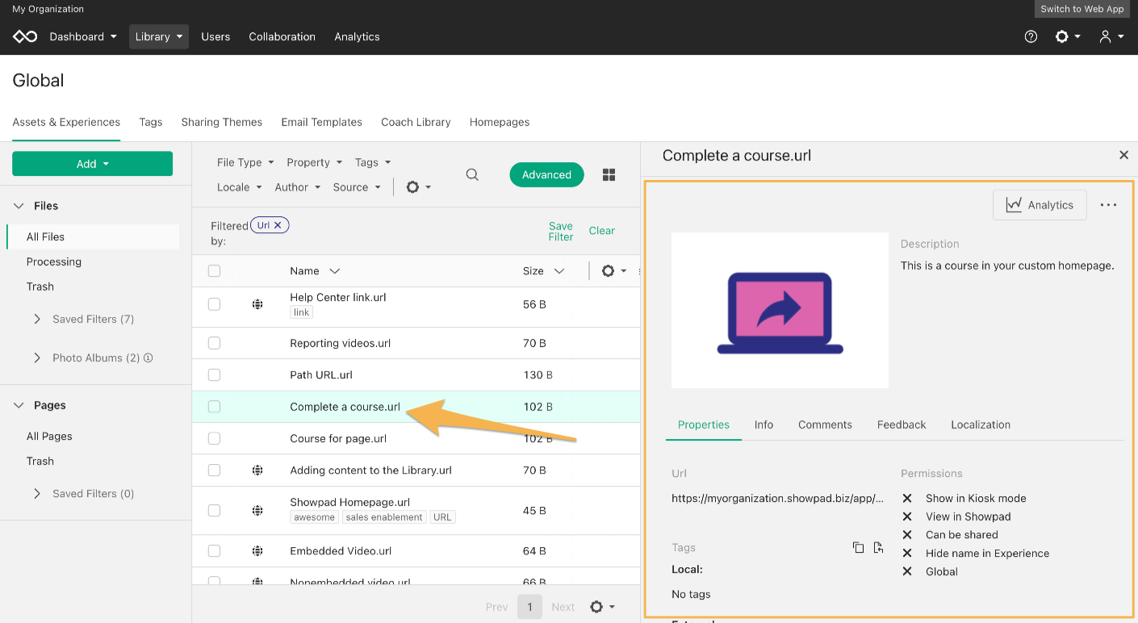Screen dimensions: 1138x623
Task: Click X icon beside Show in Kiosk mode
Action: click(x=907, y=499)
